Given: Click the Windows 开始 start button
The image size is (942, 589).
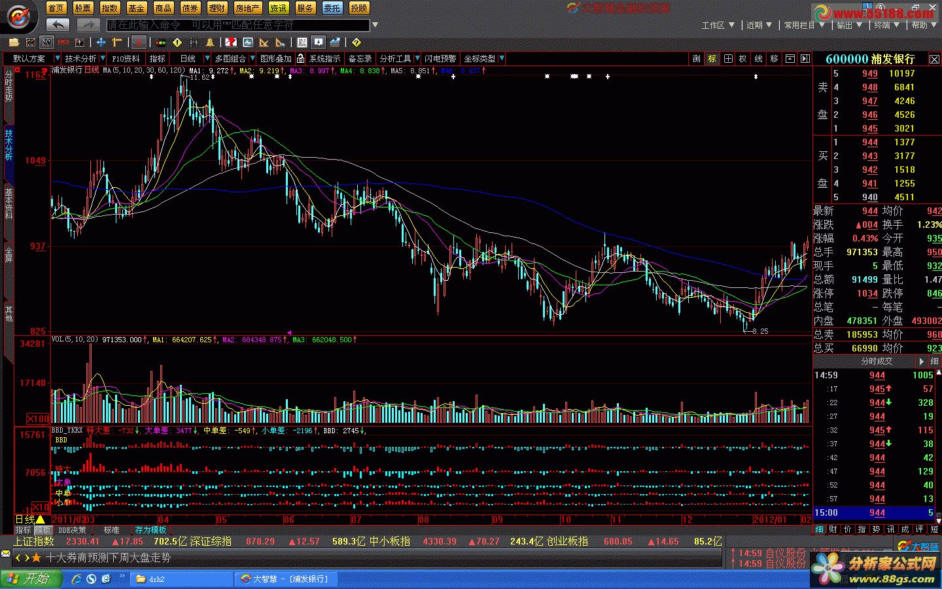Looking at the screenshot, I should pyautogui.click(x=31, y=579).
